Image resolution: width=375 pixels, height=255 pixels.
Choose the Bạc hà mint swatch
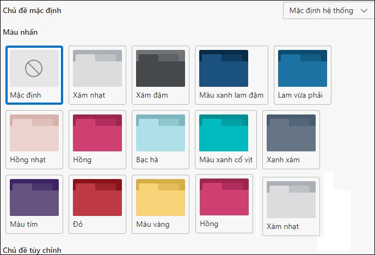161,139
